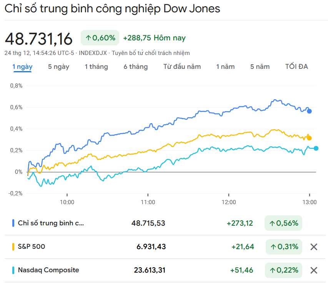The image size is (328, 283).
Task: Switch to the "1 tháng" time range
Action: coord(96,67)
